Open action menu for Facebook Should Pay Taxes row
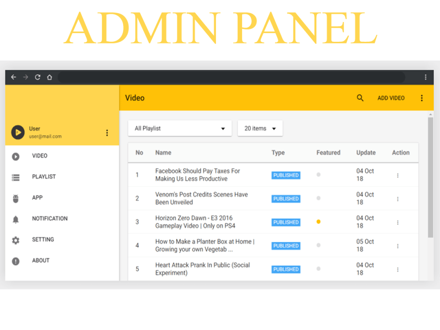This screenshot has height=330, width=440. click(398, 176)
